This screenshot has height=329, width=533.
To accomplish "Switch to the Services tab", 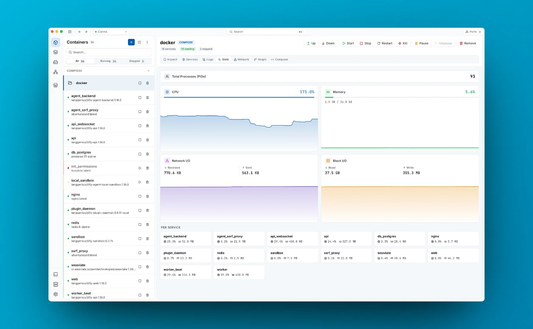I will point(190,60).
